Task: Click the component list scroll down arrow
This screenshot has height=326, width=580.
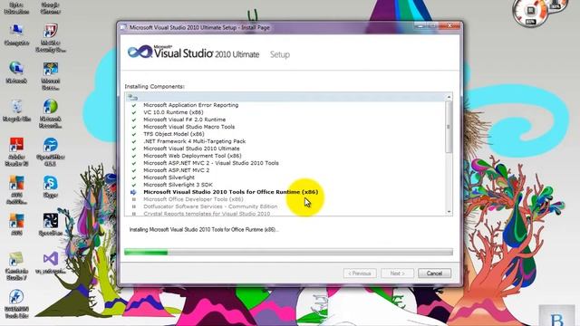Action: tap(449, 212)
